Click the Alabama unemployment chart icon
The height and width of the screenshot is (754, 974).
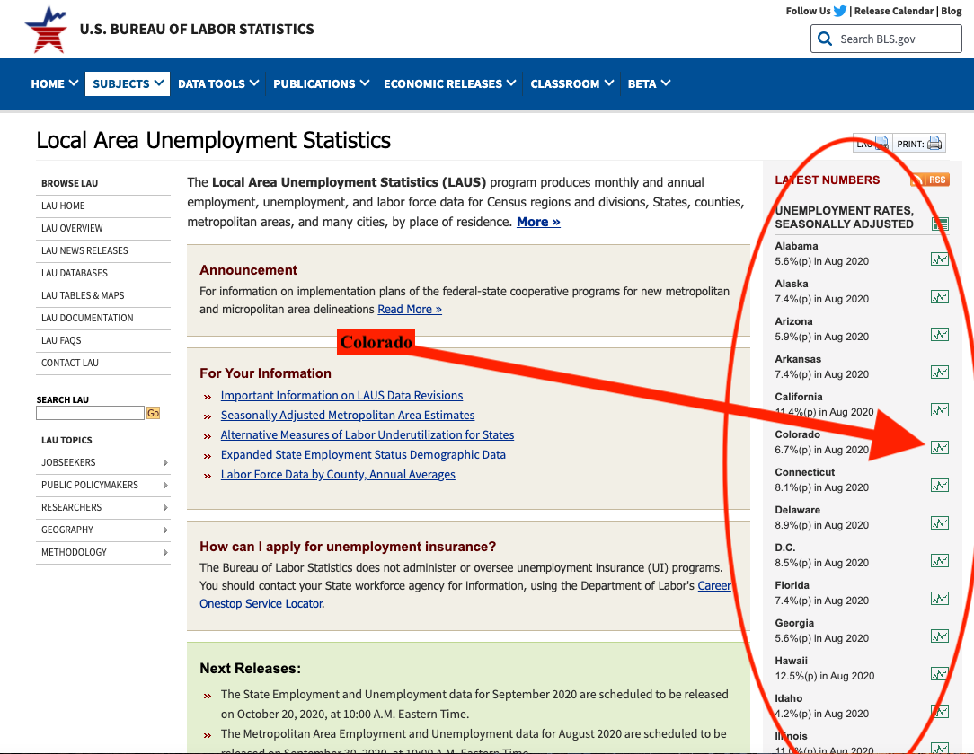point(939,259)
